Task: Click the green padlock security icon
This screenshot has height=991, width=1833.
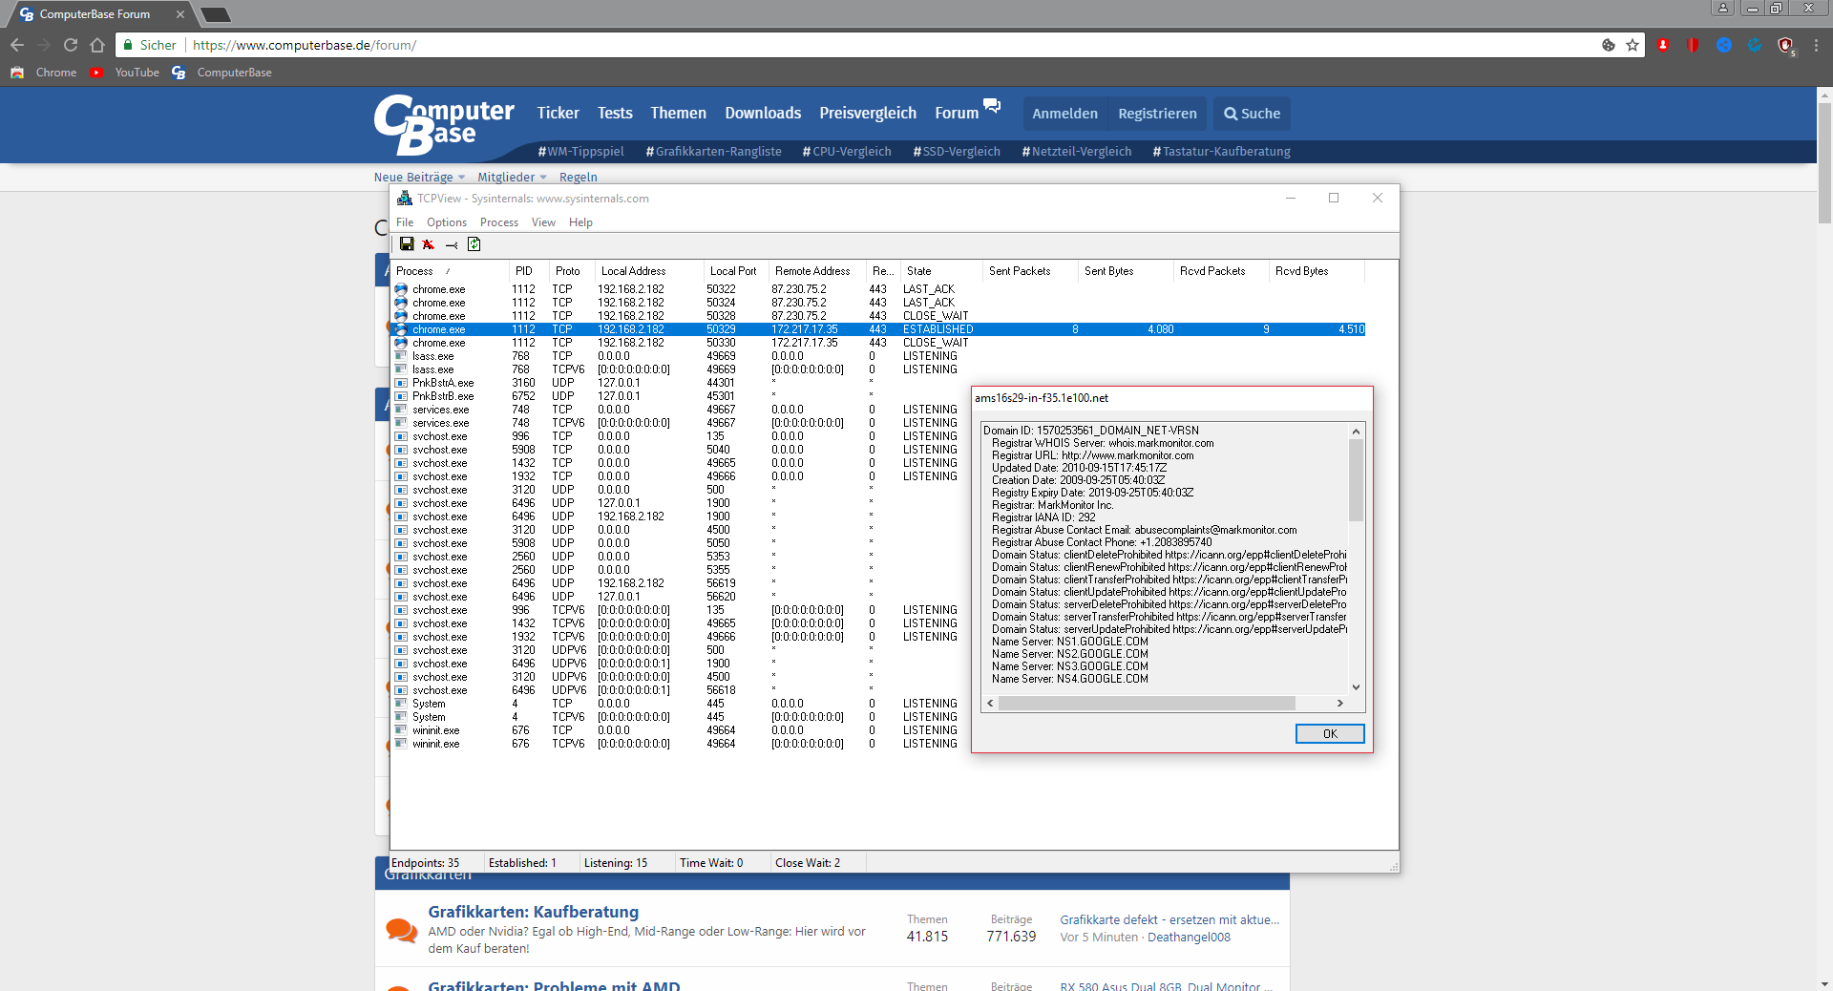Action: tap(128, 45)
